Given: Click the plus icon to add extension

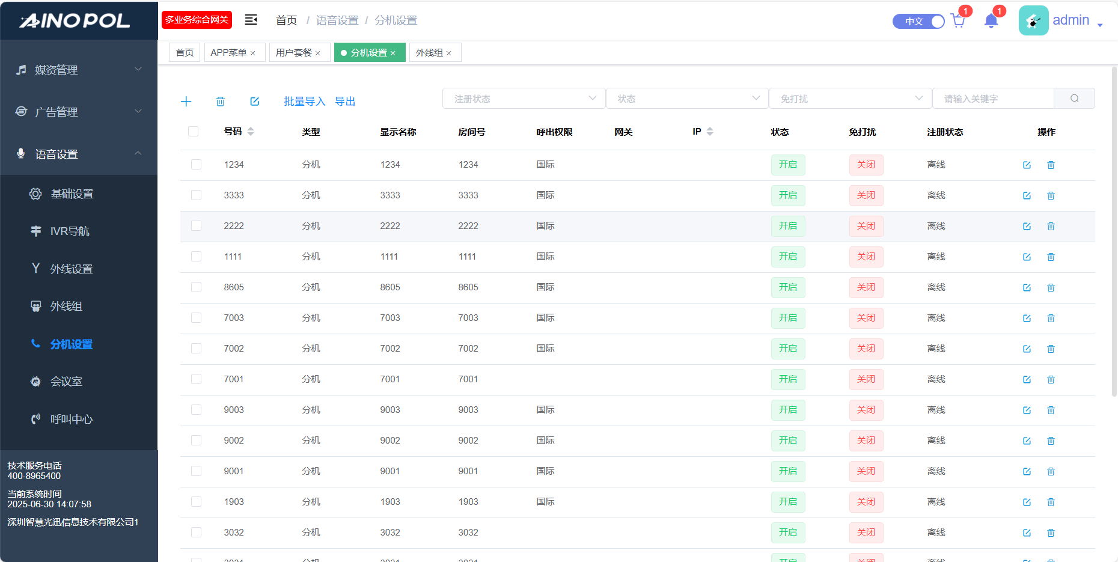Looking at the screenshot, I should point(186,102).
